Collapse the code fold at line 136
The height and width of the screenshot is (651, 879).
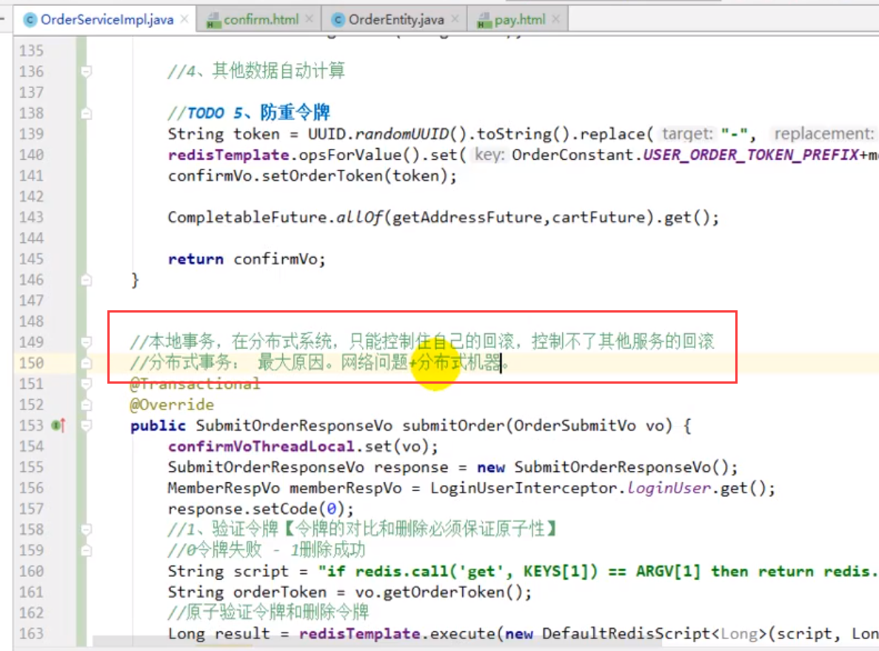tap(87, 72)
